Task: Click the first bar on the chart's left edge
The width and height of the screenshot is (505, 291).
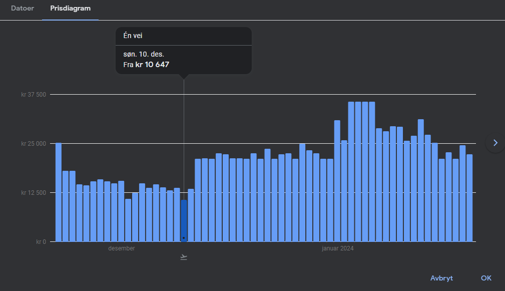Action: pos(59,192)
